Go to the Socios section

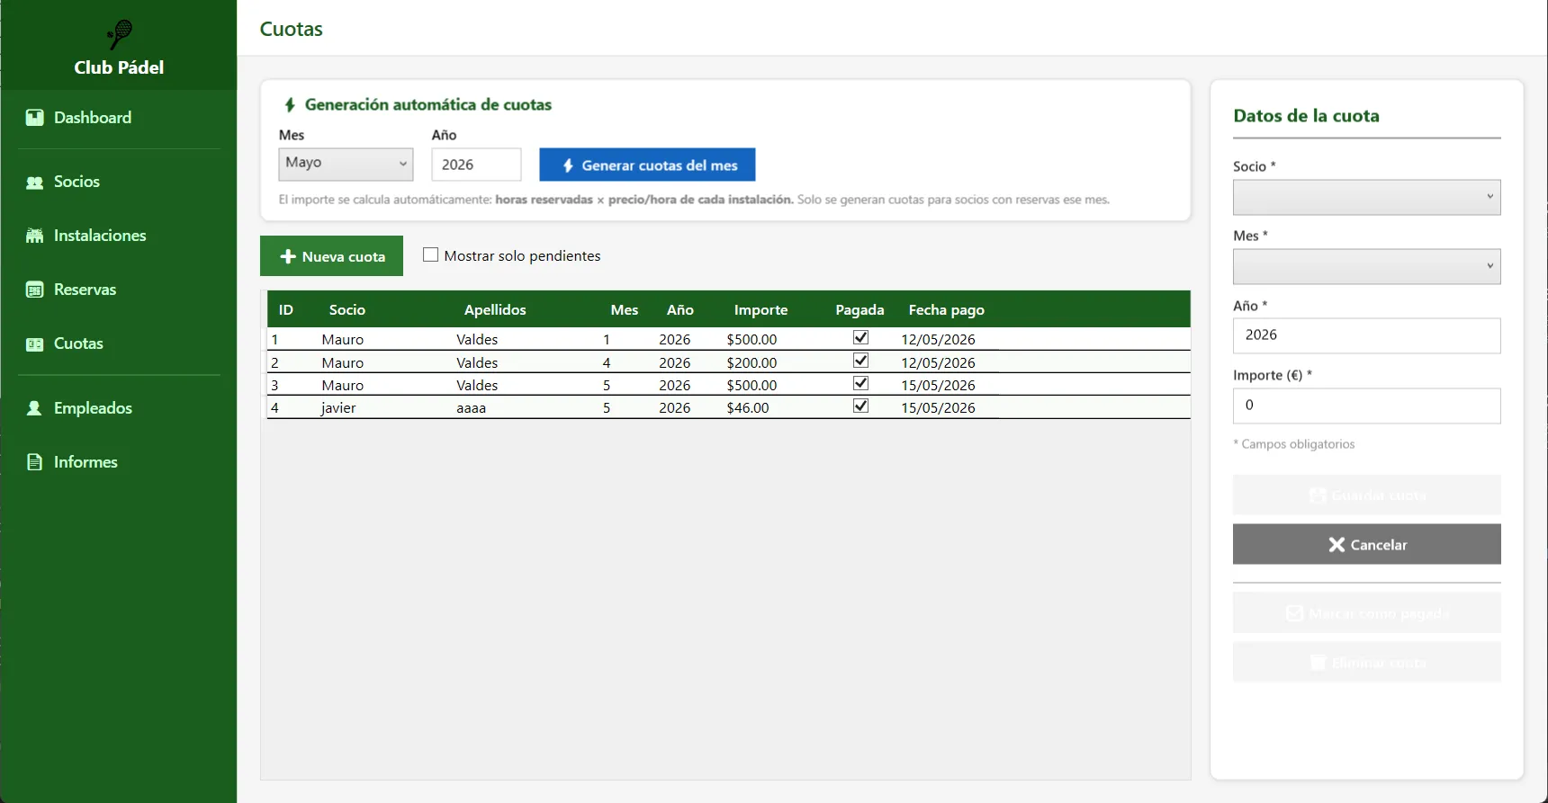click(x=119, y=182)
